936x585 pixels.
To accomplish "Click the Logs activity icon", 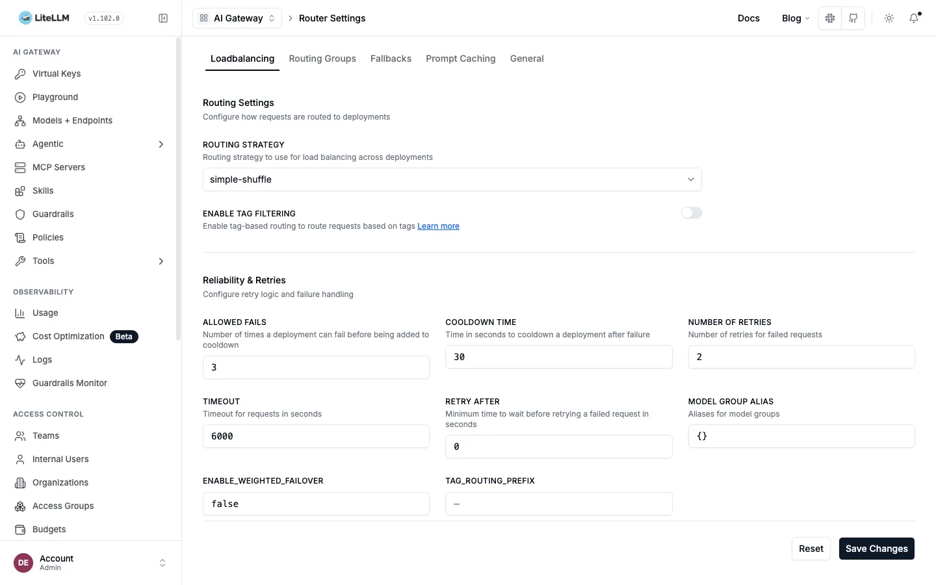I will coord(20,360).
